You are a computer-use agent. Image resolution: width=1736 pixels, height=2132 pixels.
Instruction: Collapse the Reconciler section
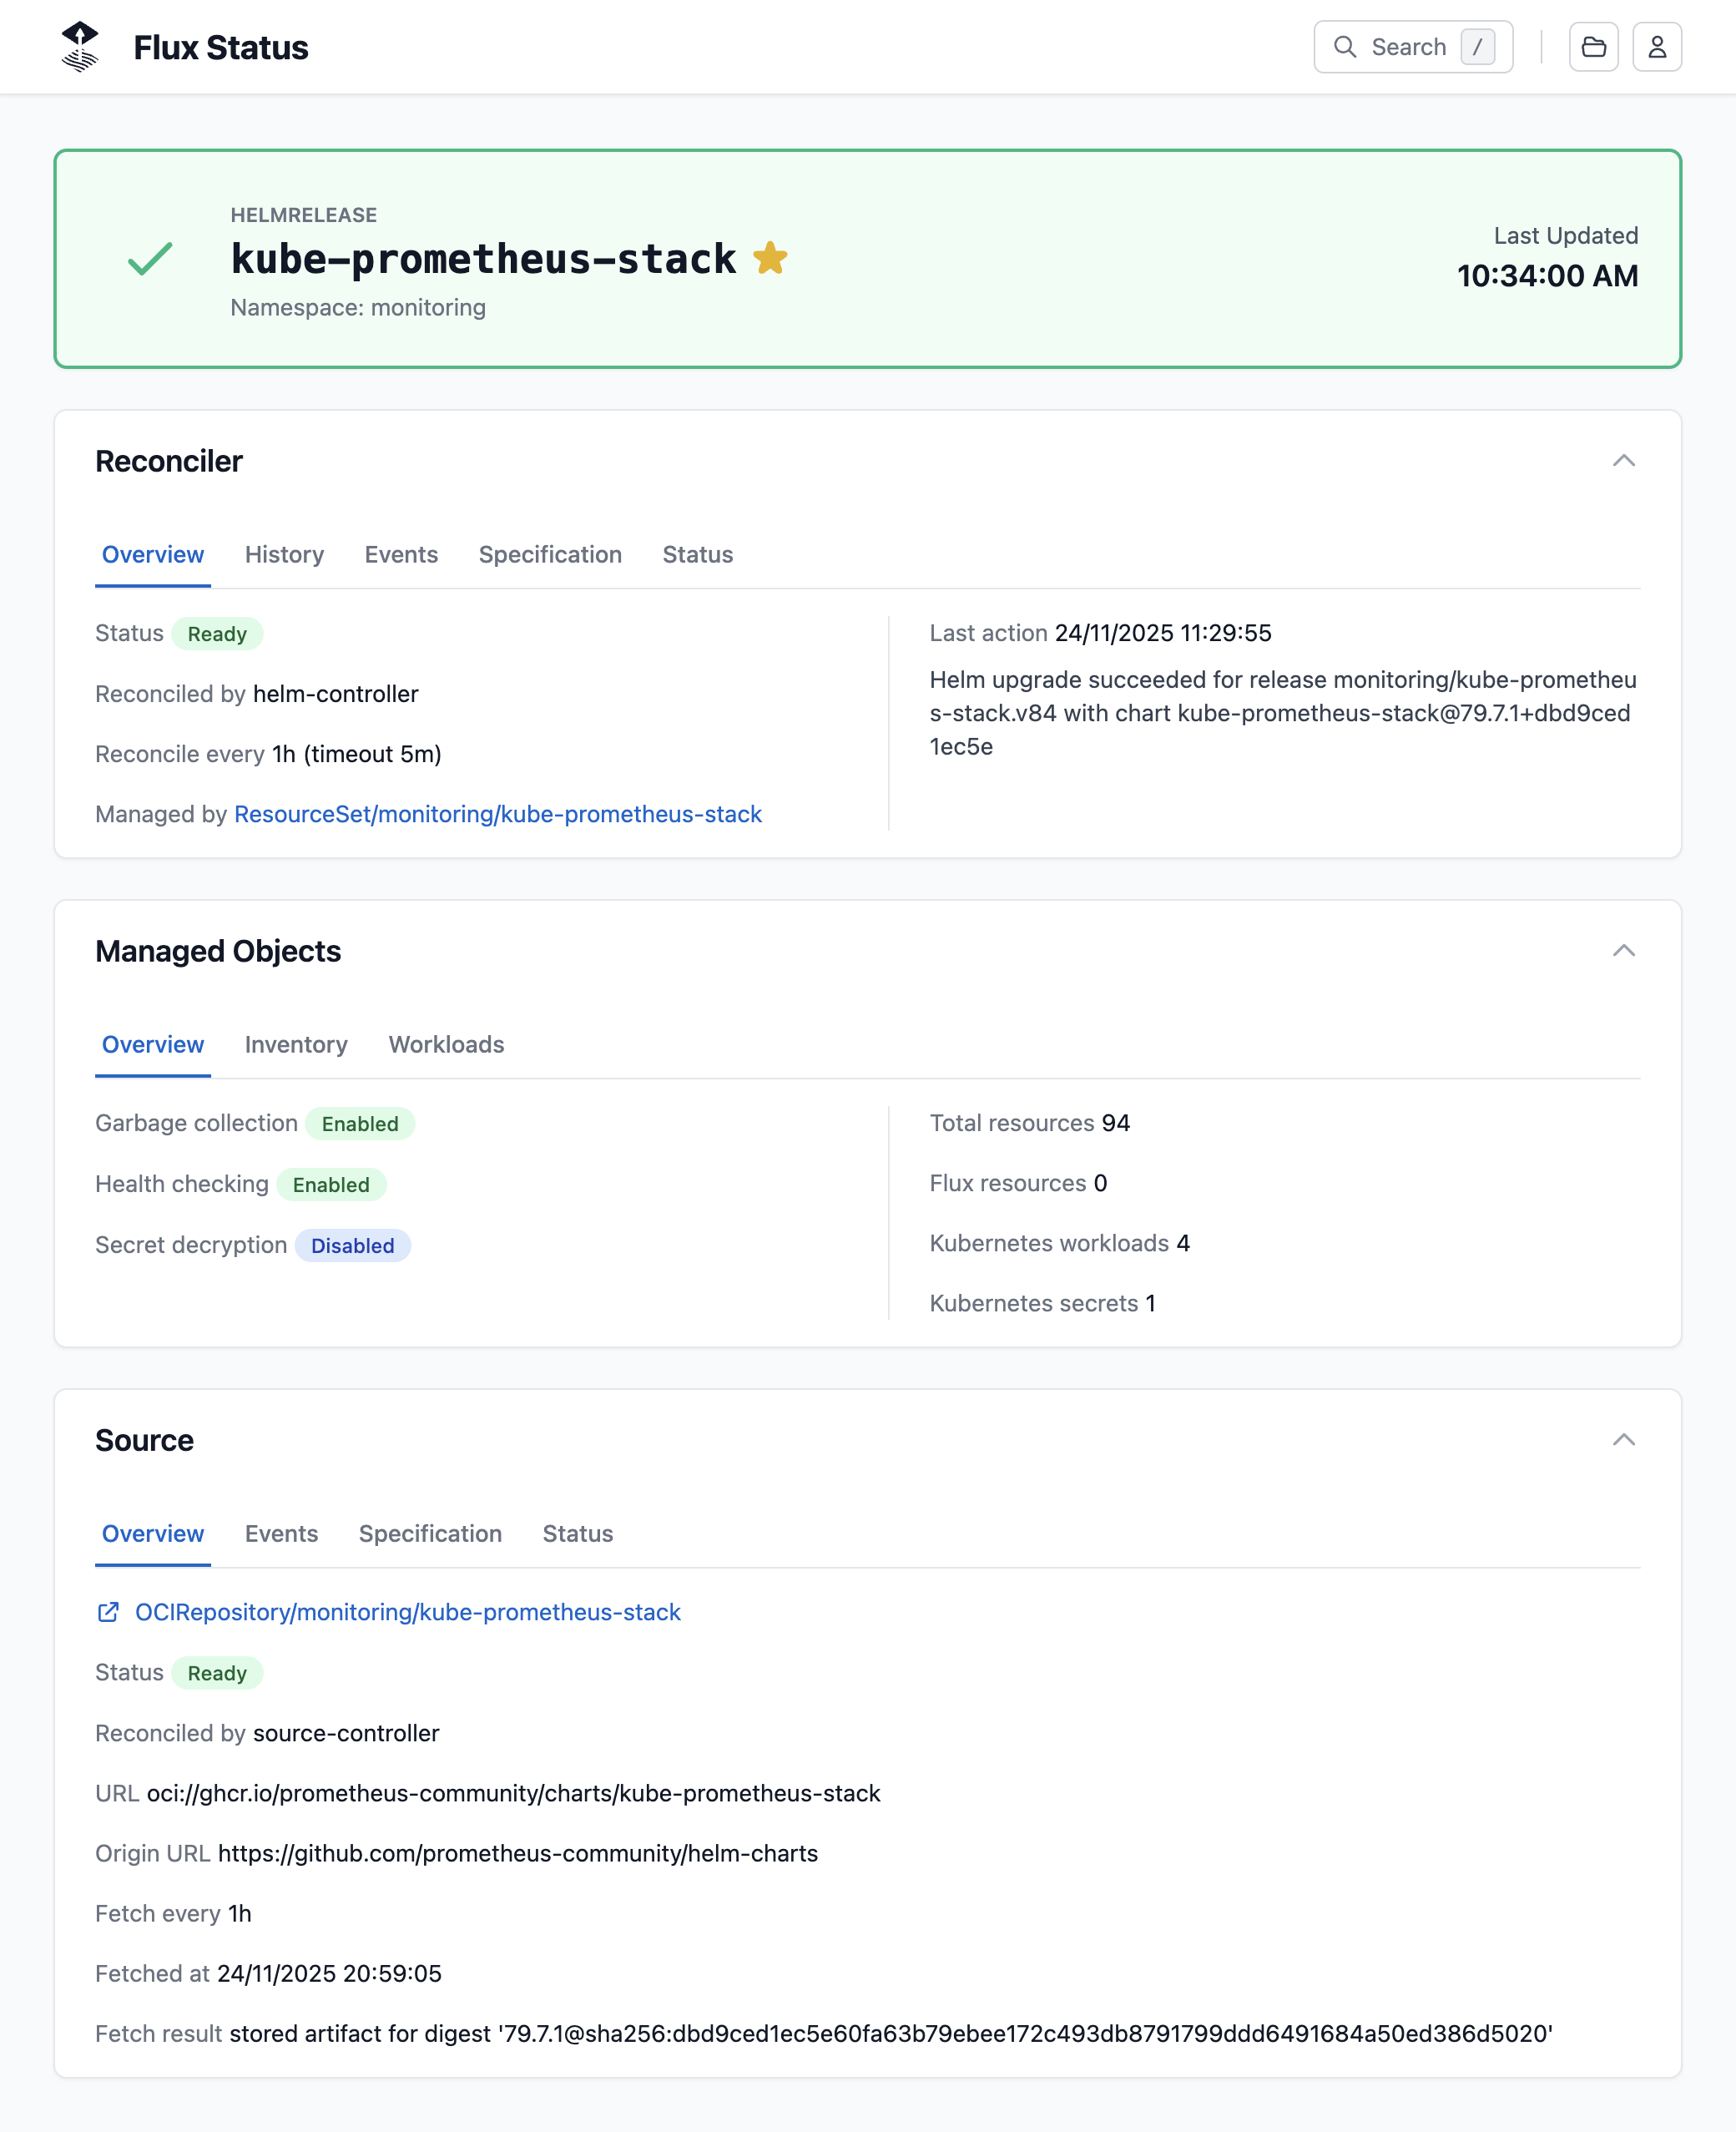pos(1624,461)
